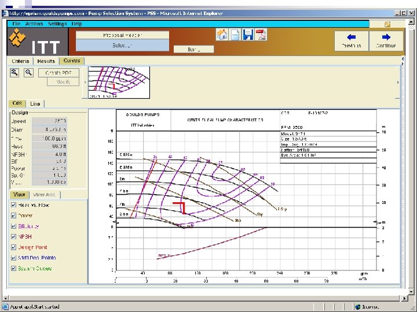Open the Actions menu
Viewport: 417px width, 312px height.
click(34, 24)
